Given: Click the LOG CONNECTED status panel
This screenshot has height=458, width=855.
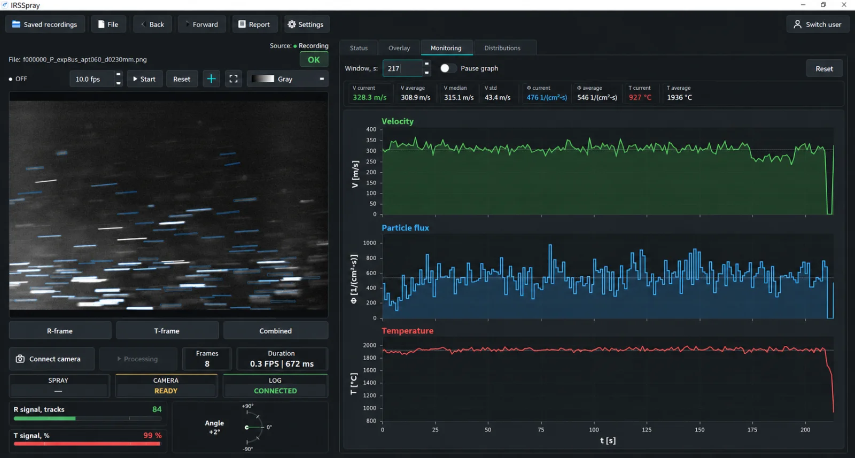Looking at the screenshot, I should coord(275,385).
